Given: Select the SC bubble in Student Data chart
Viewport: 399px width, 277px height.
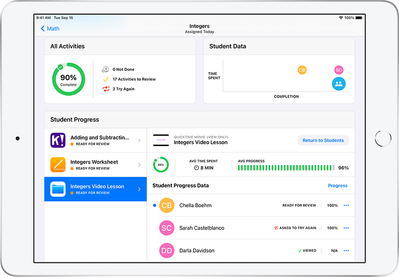Looking at the screenshot, I should [x=339, y=70].
